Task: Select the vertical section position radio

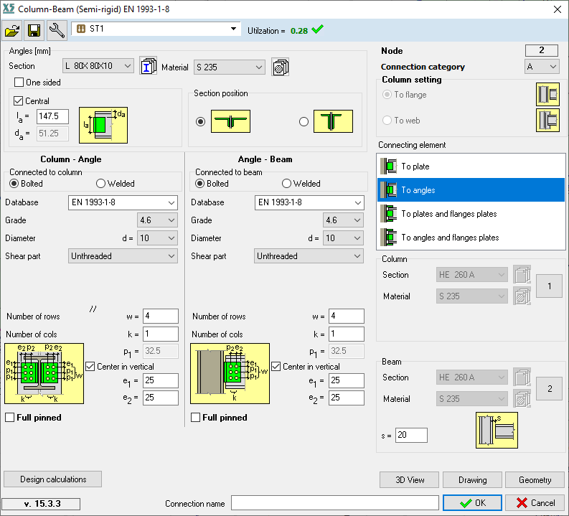Action: [x=304, y=121]
